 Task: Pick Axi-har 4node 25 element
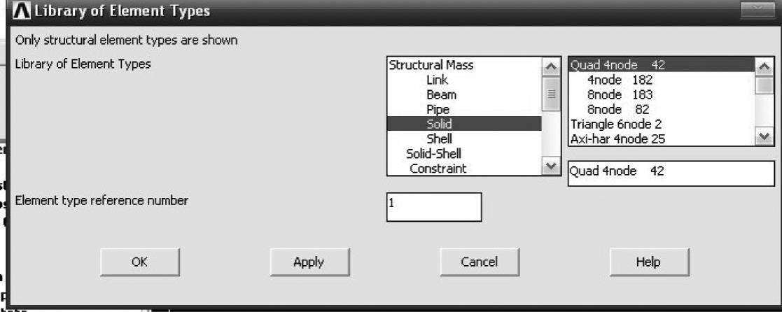coord(617,139)
